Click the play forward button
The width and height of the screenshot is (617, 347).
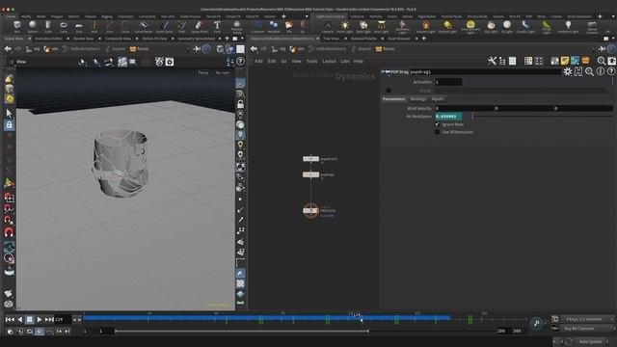(x=39, y=319)
